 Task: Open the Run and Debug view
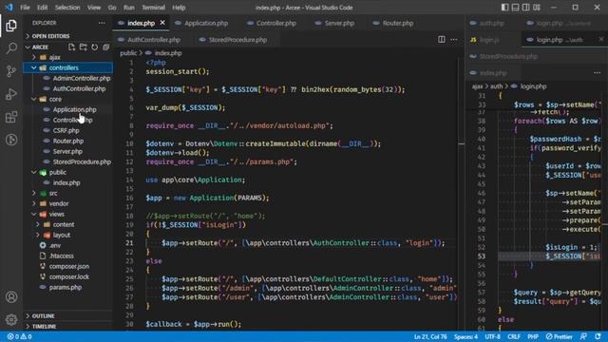coord(11,94)
